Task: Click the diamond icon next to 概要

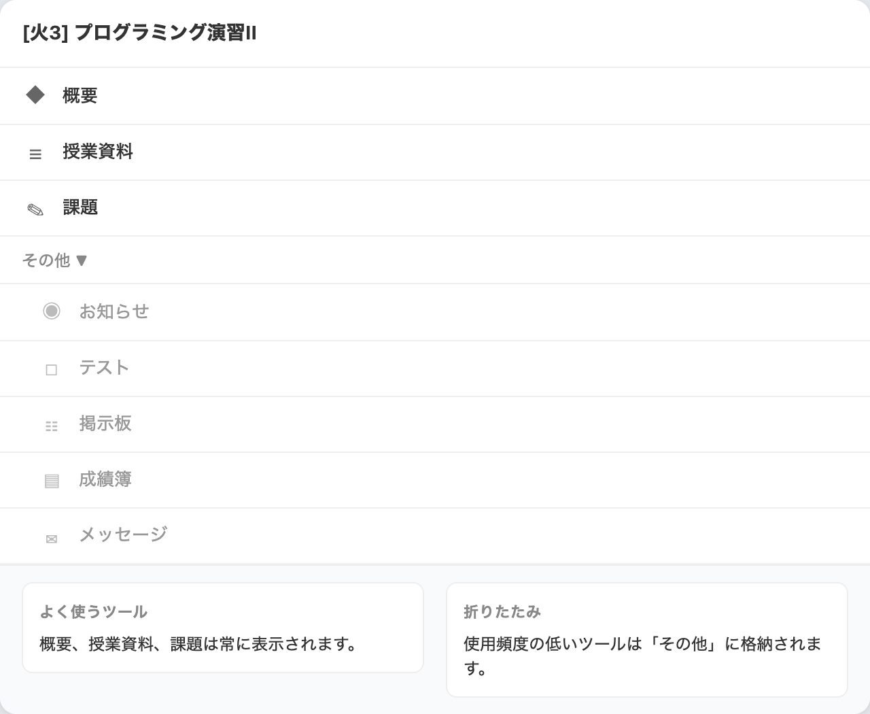Action: 35,95
